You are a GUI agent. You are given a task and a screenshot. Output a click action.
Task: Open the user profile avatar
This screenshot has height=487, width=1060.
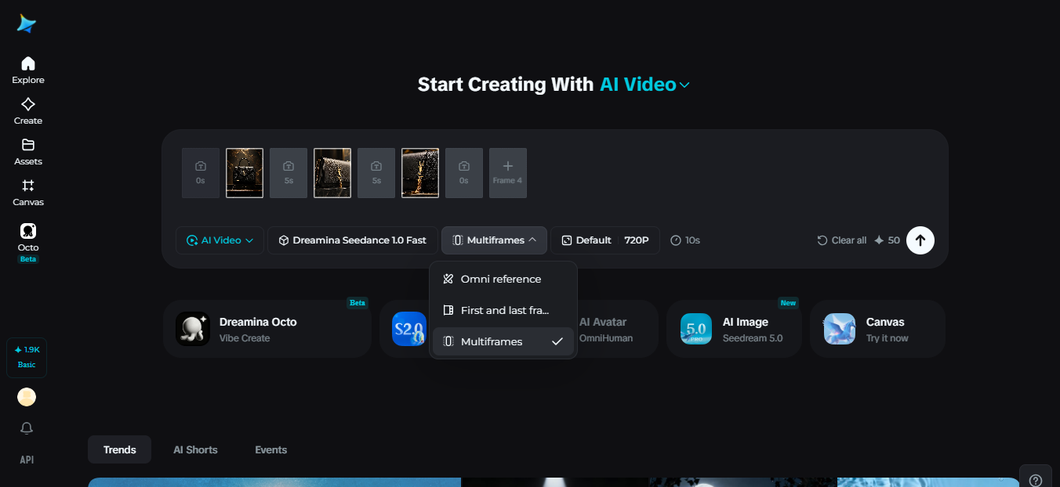click(27, 397)
